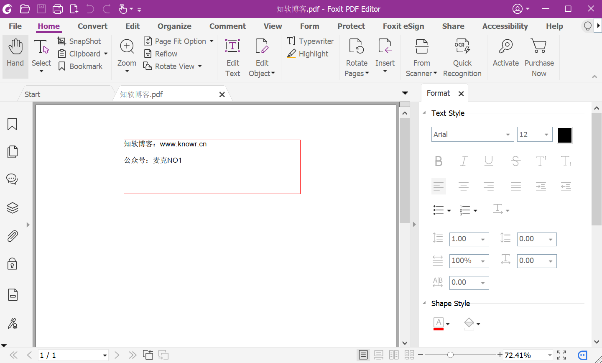Viewport: 602px width, 363px height.
Task: Open the Edit Text tool
Action: (x=232, y=57)
